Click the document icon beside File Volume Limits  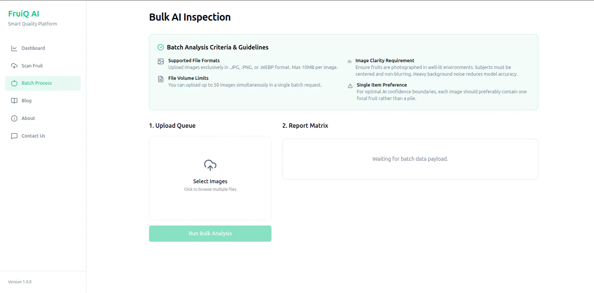click(161, 79)
